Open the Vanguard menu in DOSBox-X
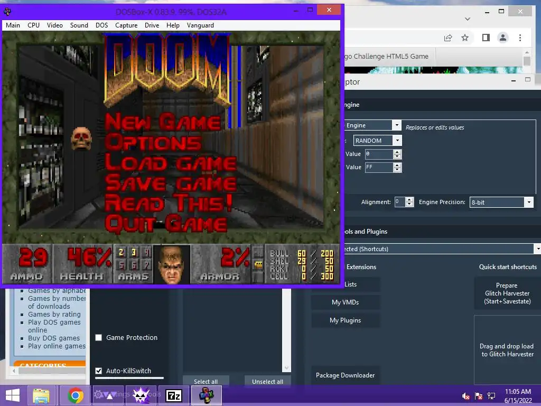This screenshot has height=406, width=541. [200, 25]
